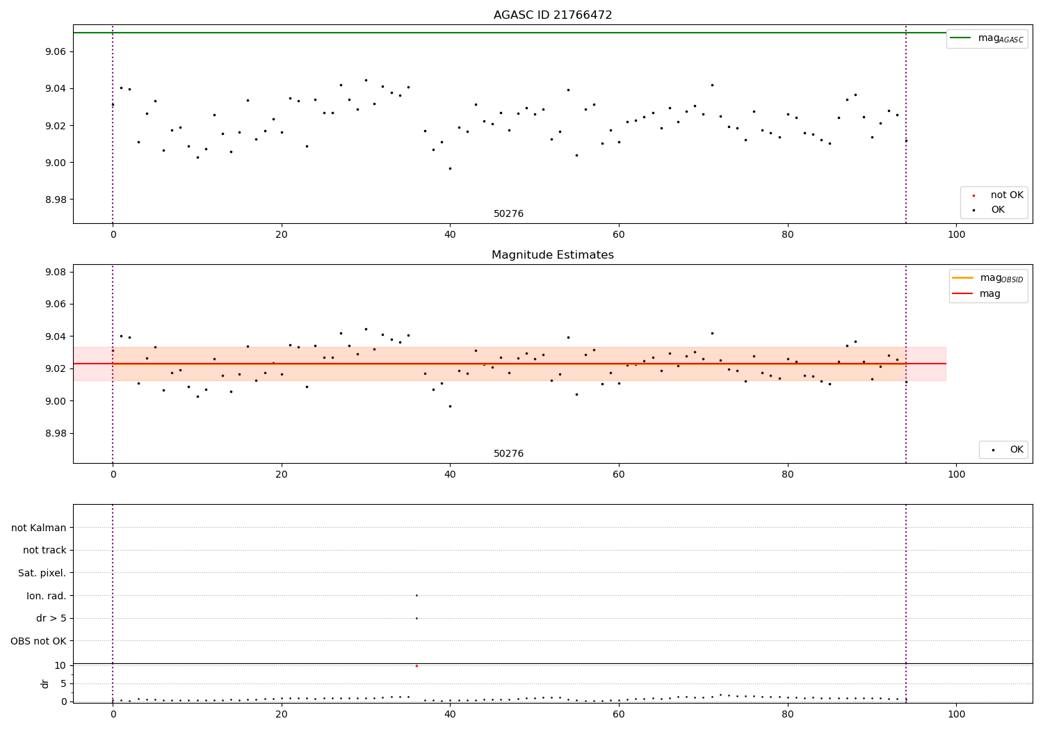Click the '50276' label in the top plot
1043x730 pixels.
[x=509, y=213]
